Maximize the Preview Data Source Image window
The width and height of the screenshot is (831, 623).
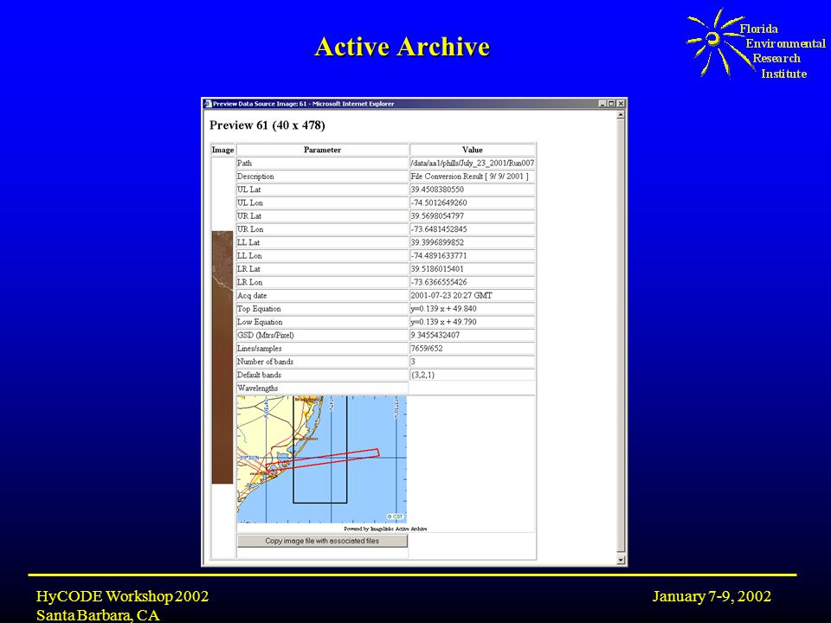click(611, 104)
